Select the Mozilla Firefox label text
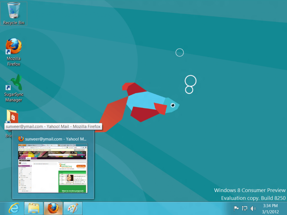The height and width of the screenshot is (215, 287). pyautogui.click(x=14, y=61)
